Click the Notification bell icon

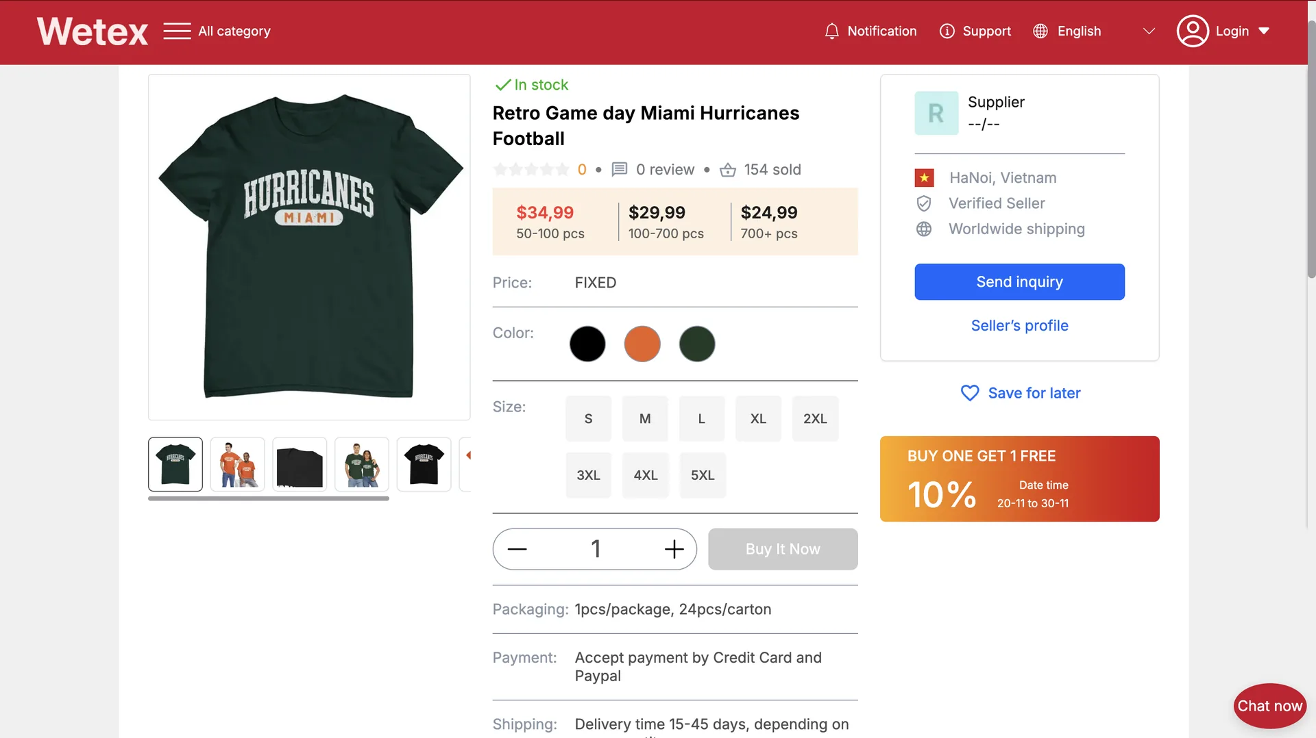tap(831, 31)
